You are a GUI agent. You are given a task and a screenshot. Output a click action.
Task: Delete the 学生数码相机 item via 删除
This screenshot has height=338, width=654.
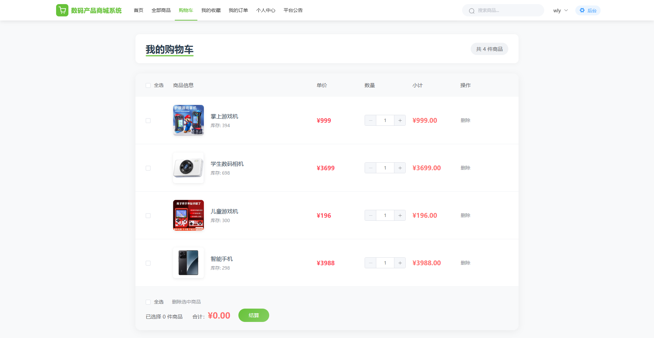click(x=465, y=168)
